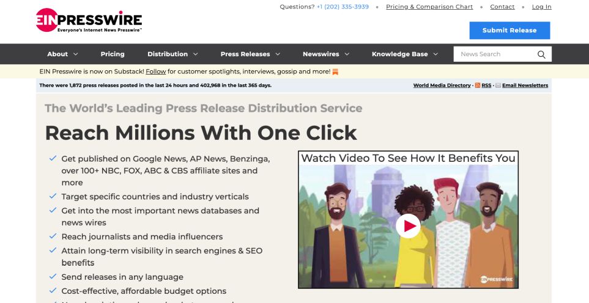
Task: Open the Newswires menu
Action: [326, 54]
